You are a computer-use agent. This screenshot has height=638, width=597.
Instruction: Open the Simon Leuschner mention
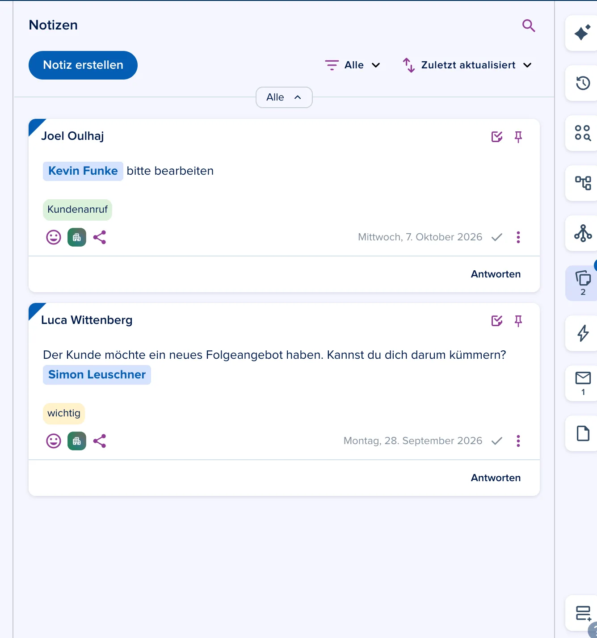[x=97, y=375]
